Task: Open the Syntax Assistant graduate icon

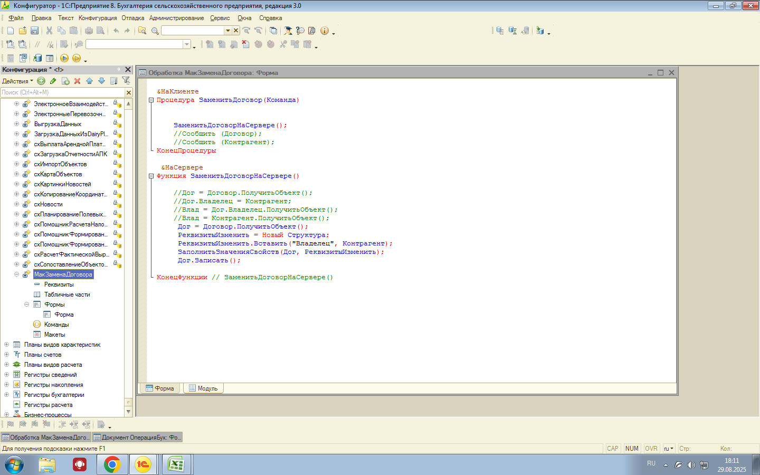Action: click(x=288, y=31)
